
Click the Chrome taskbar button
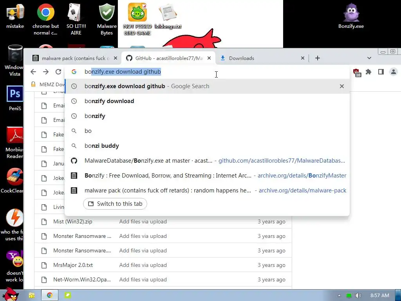click(x=50, y=296)
